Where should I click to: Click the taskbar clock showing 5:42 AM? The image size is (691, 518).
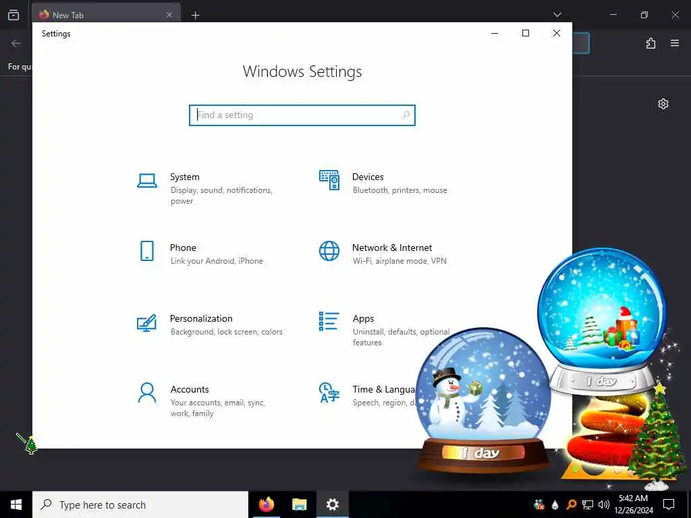[x=633, y=505]
